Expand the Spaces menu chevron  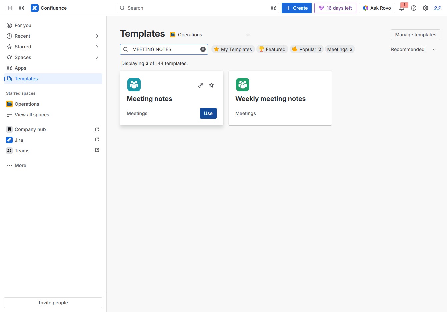pos(97,57)
